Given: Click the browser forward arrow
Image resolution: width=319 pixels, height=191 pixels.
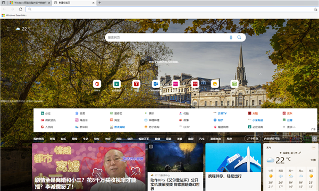Looking at the screenshot, I should pos(12,9).
